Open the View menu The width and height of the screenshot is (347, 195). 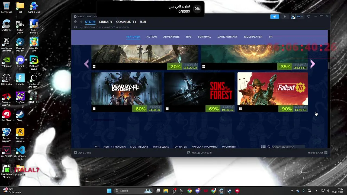pos(89,17)
